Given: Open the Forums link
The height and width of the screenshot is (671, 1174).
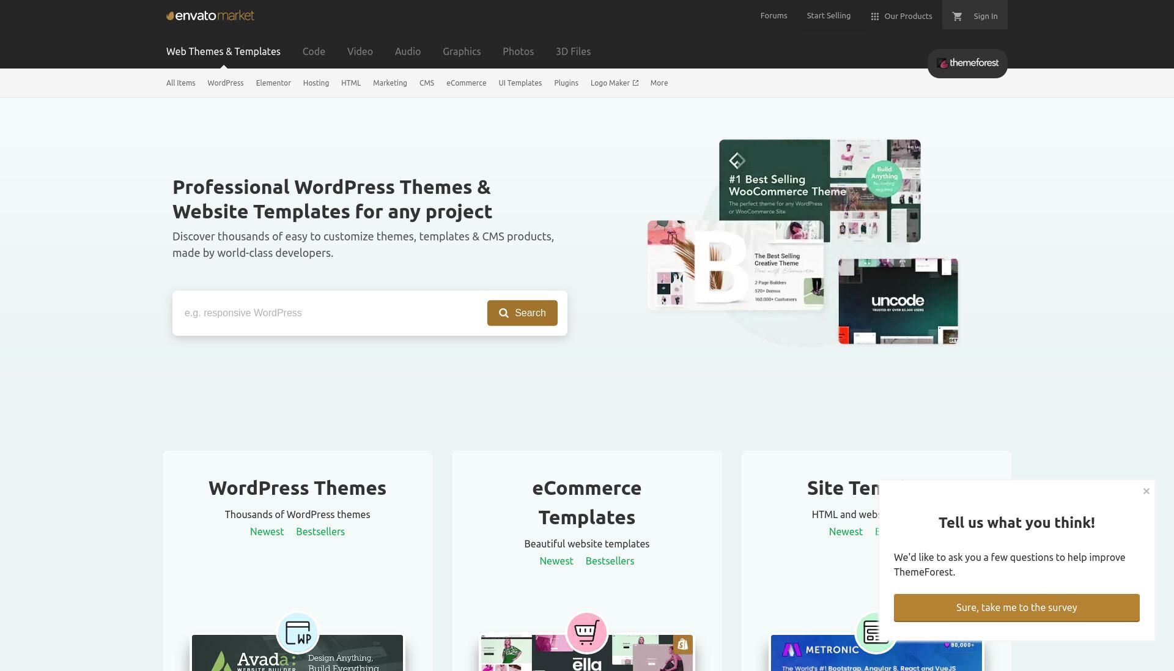Looking at the screenshot, I should [773, 16].
